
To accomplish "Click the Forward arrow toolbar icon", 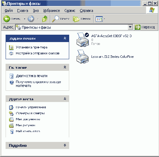I will click(x=31, y=19).
